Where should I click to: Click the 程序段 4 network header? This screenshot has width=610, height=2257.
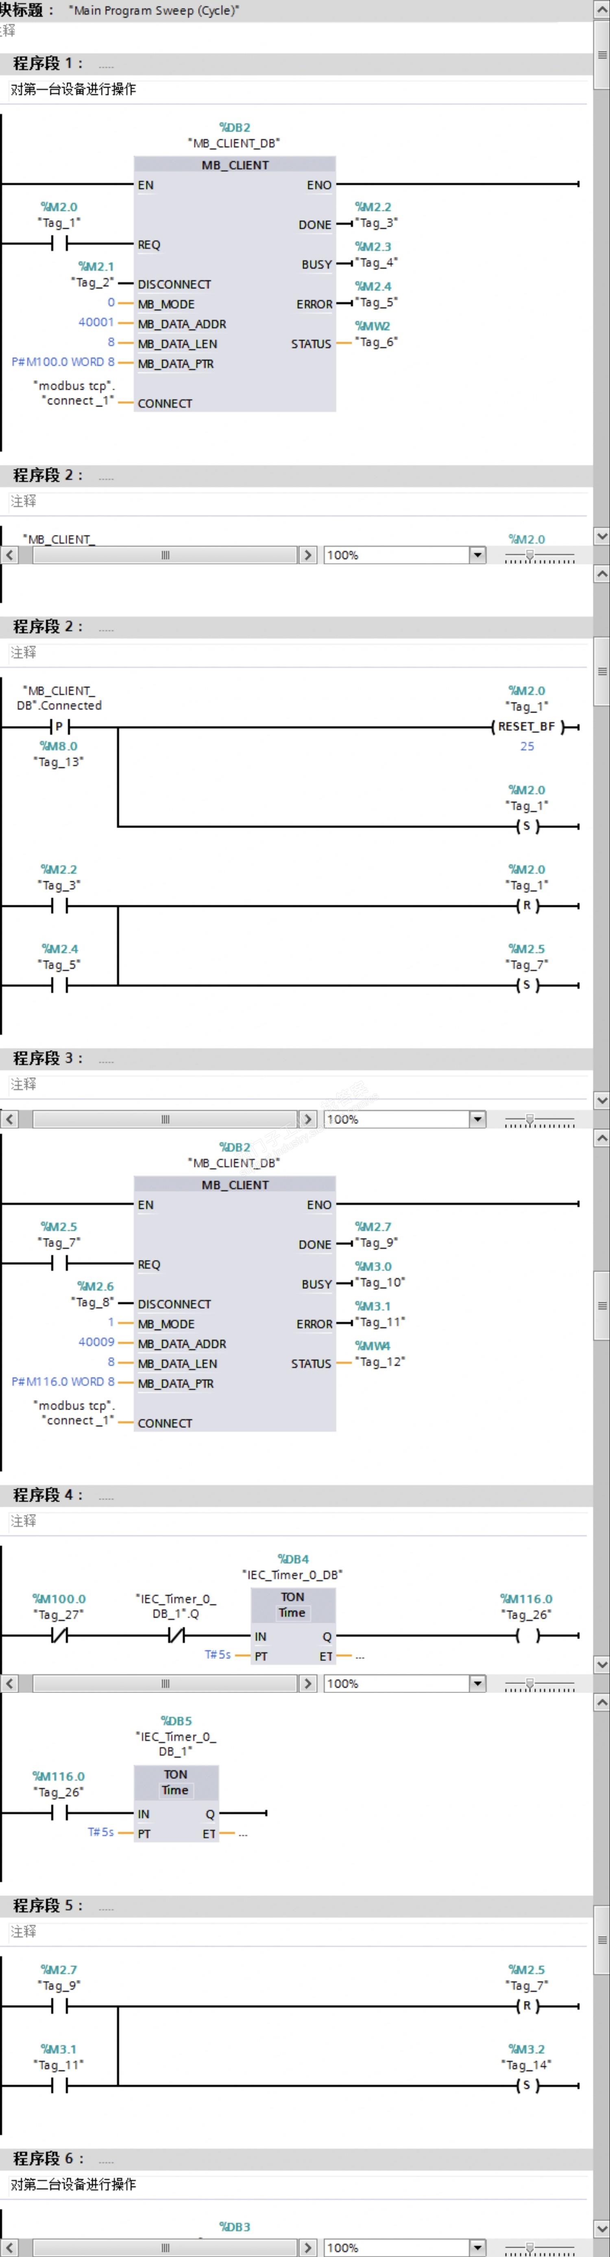(x=296, y=1495)
